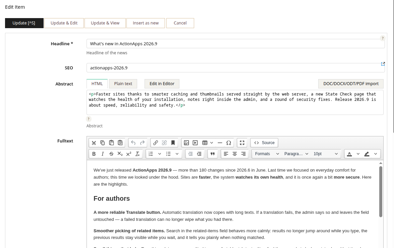The height and width of the screenshot is (248, 394).
Task: Expand numbered list style dropdown arrow
Action: (160, 154)
